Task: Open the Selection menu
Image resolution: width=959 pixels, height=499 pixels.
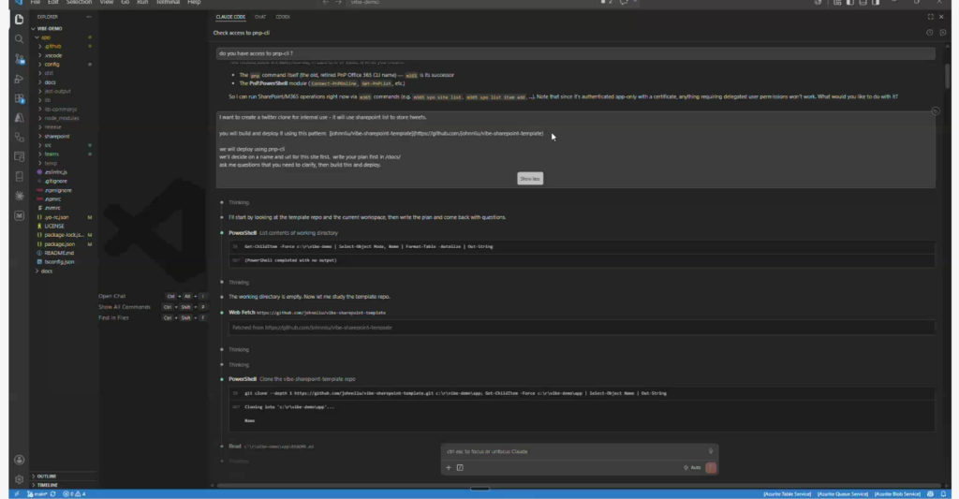Action: click(79, 3)
